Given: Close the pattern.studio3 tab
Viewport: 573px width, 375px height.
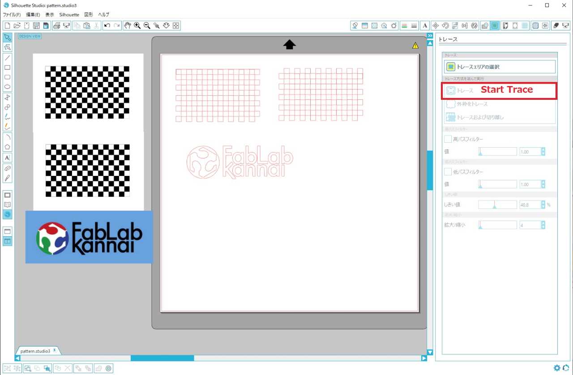Looking at the screenshot, I should click(x=55, y=350).
